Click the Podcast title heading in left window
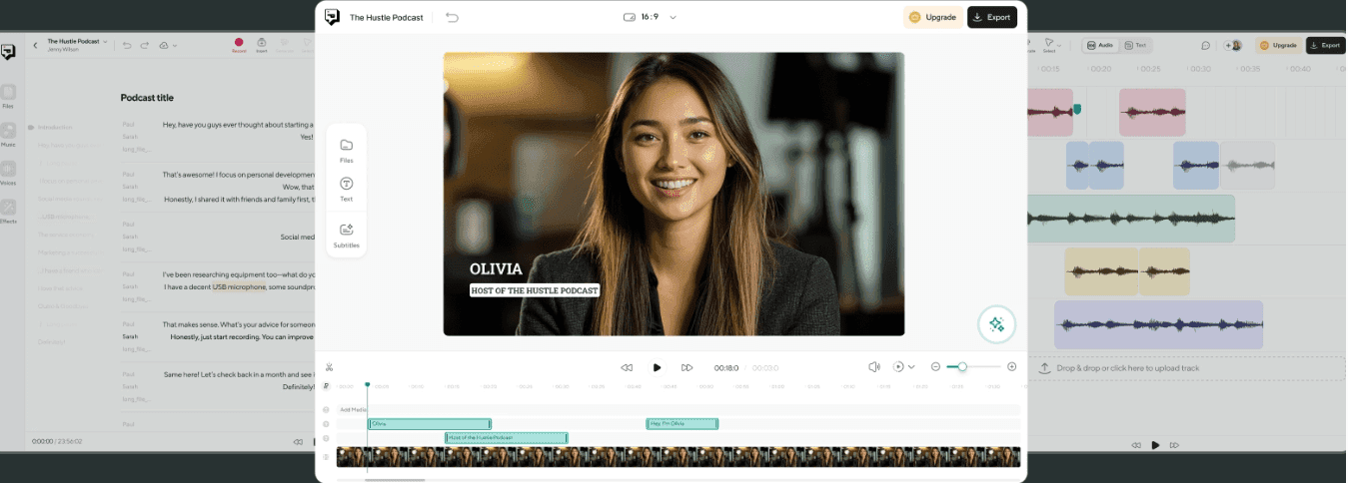 point(147,98)
